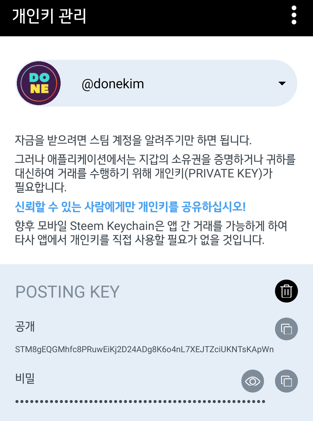Tap the masked private key dots
Image resolution: width=313 pixels, height=421 pixels.
pos(140,402)
